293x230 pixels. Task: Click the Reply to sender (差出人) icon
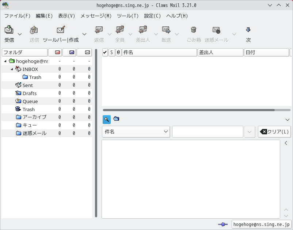[143, 30]
